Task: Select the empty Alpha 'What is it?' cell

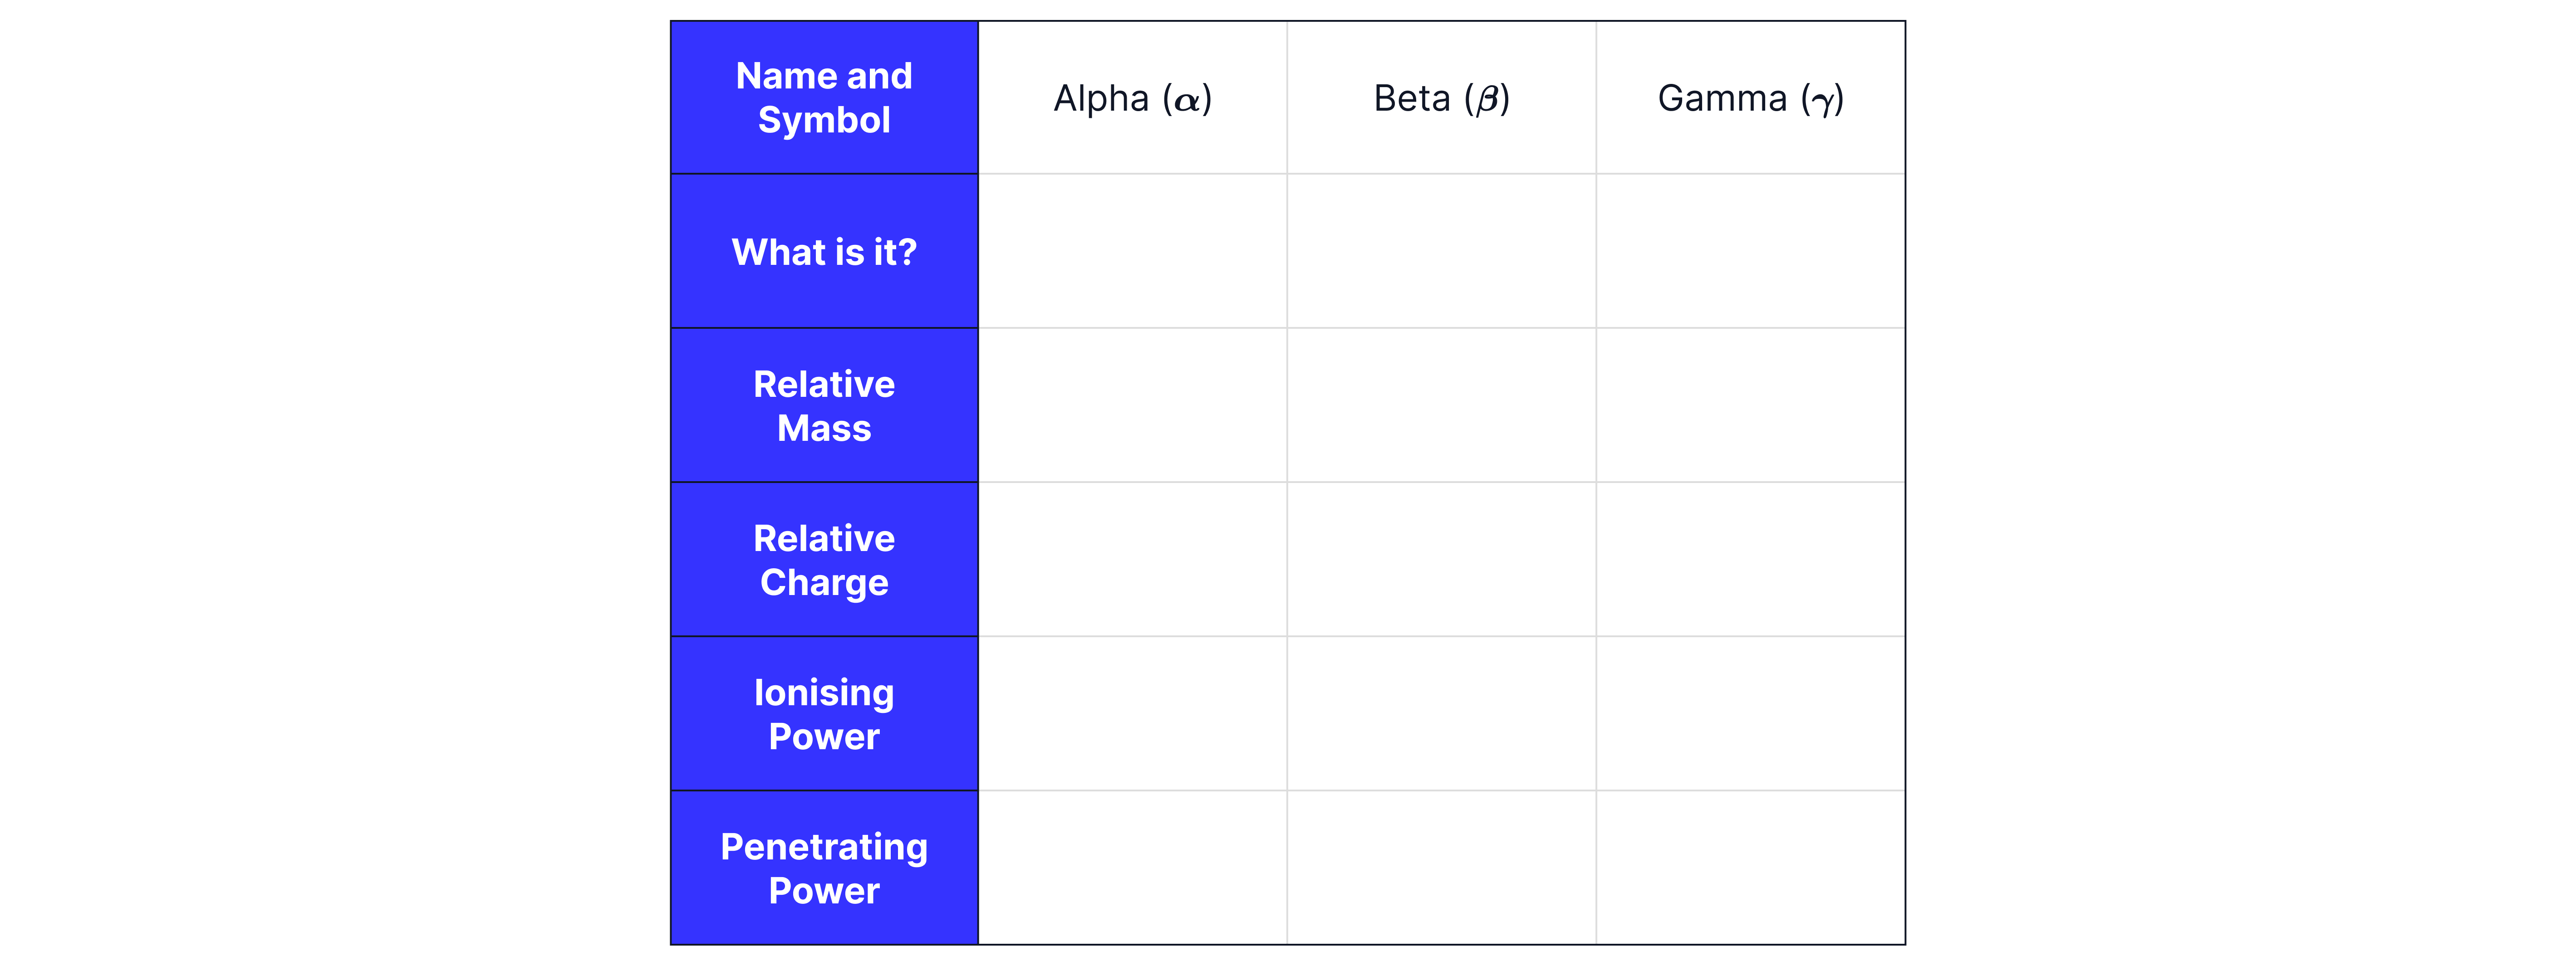Action: 1132,252
